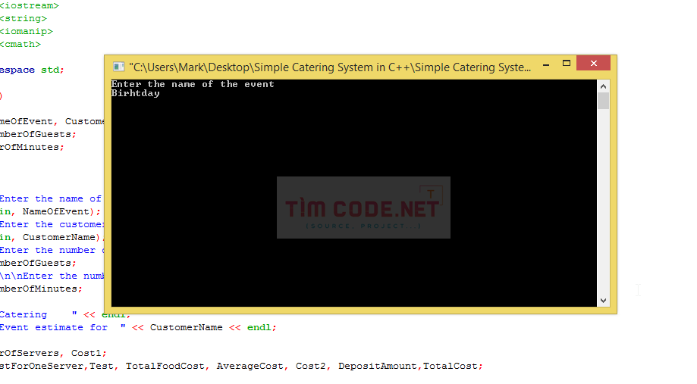The width and height of the screenshot is (697, 384).
Task: Click the typed text 'Birhtday' in console
Action: coord(135,93)
